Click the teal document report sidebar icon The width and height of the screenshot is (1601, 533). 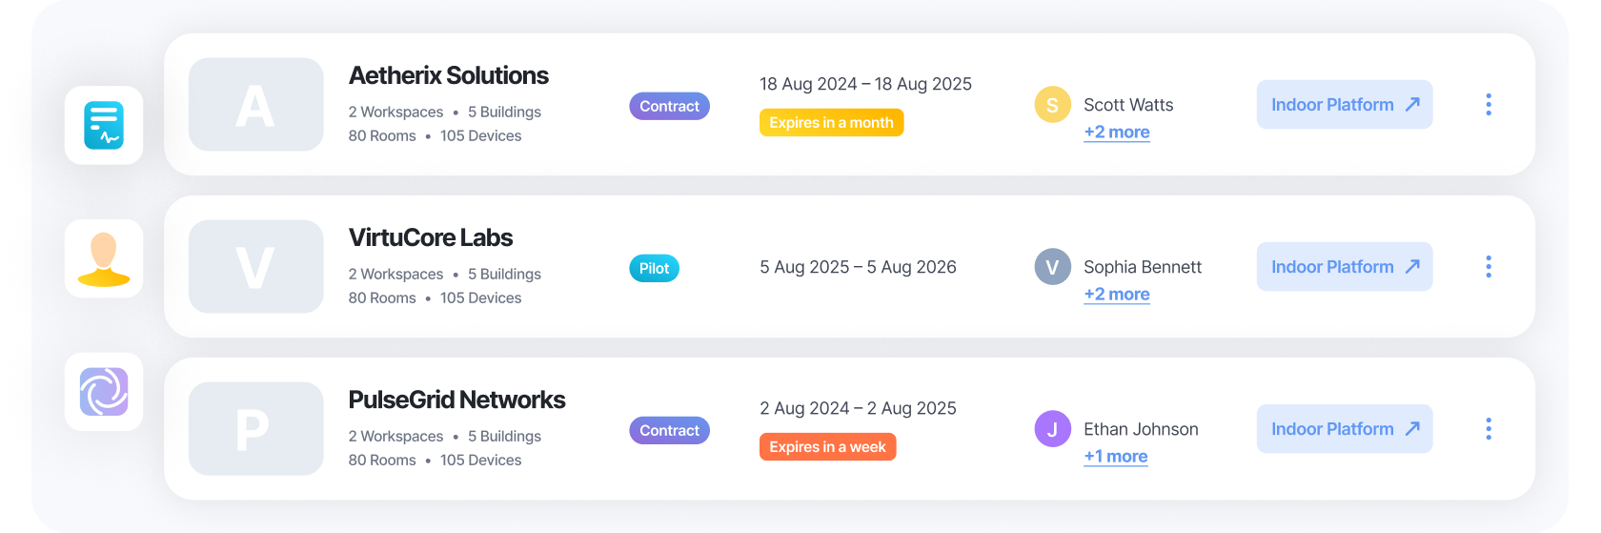[x=104, y=125]
